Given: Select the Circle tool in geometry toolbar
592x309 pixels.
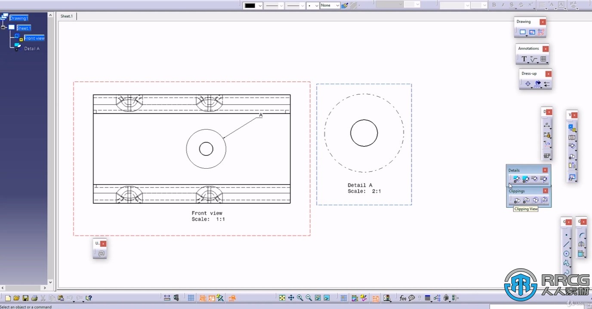Looking at the screenshot, I should click(x=566, y=254).
